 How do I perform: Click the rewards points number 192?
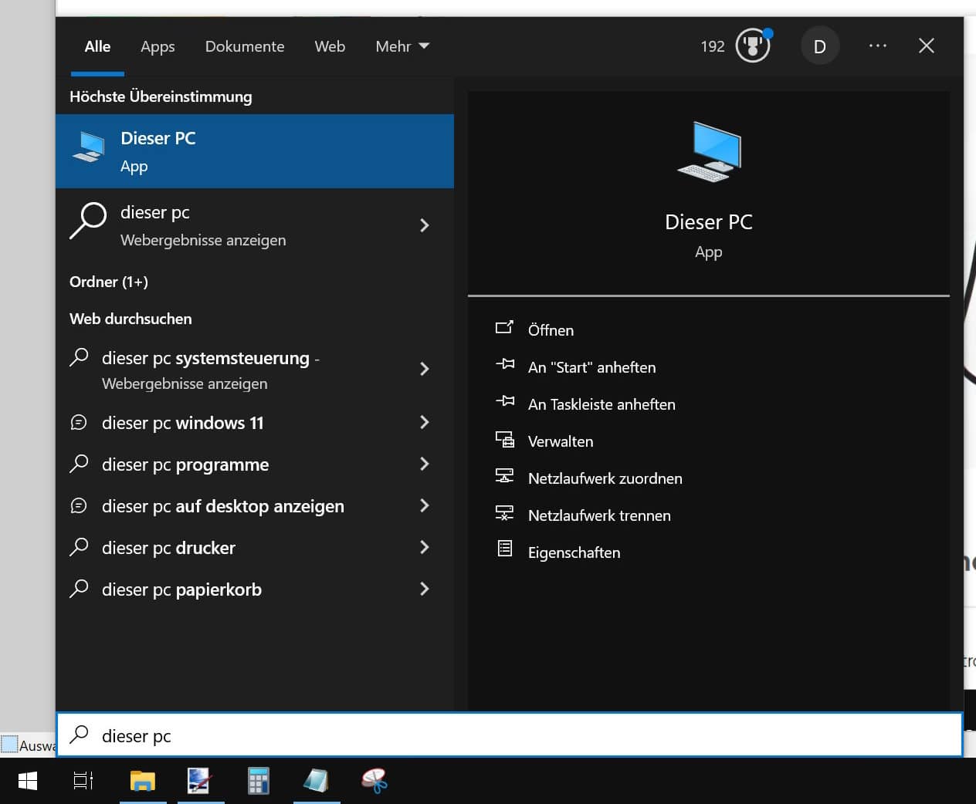tap(713, 46)
